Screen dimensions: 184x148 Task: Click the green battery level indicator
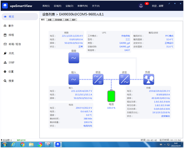[111, 96]
